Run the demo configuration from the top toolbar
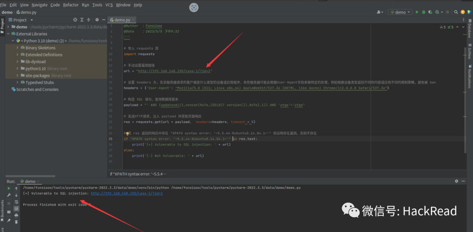The height and width of the screenshot is (232, 473). point(417,12)
